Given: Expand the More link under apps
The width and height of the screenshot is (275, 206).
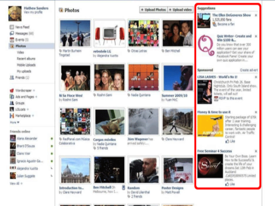Looking at the screenshot, I should [x=14, y=122].
